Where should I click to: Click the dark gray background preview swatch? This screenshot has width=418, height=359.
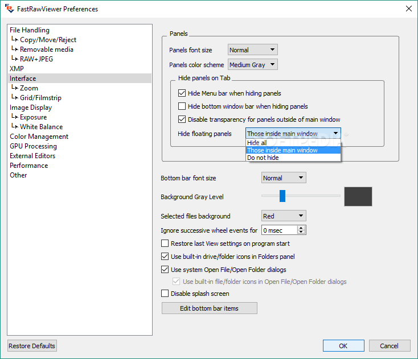click(x=358, y=196)
